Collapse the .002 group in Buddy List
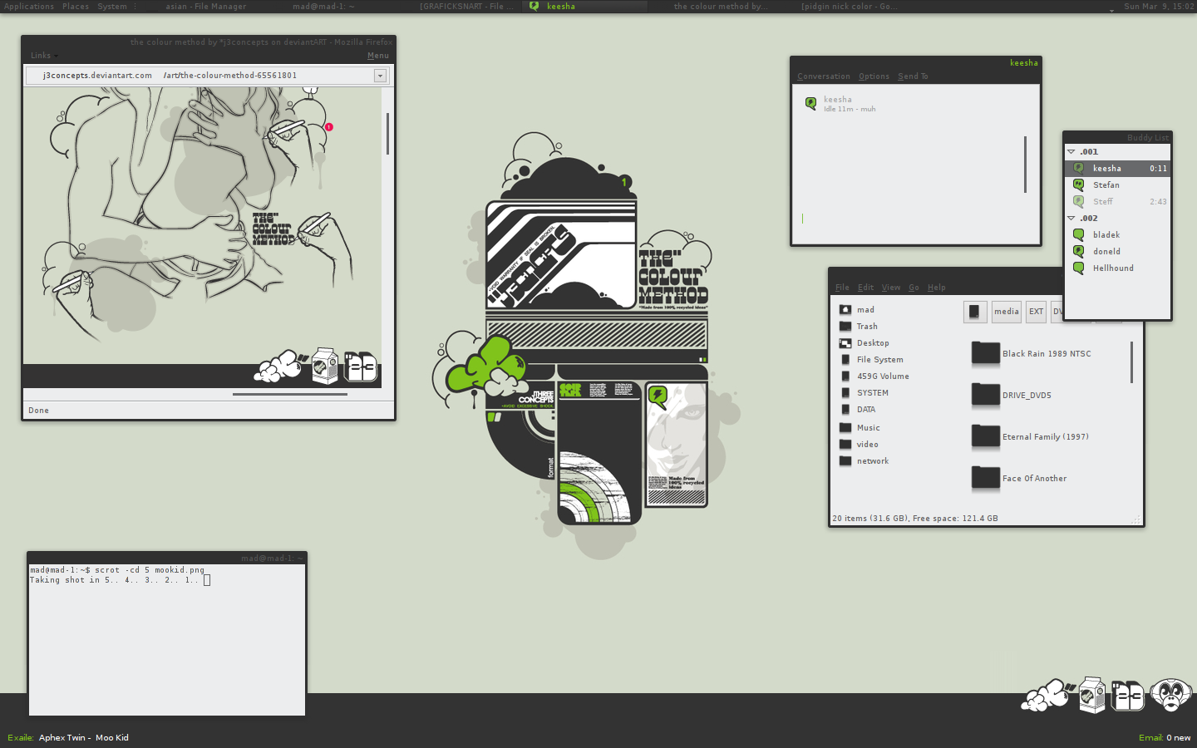This screenshot has height=748, width=1197. 1071,219
